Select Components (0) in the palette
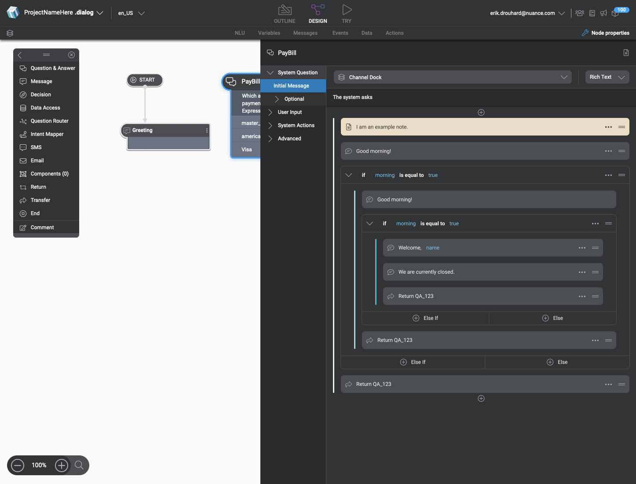The image size is (636, 484). 46,174
